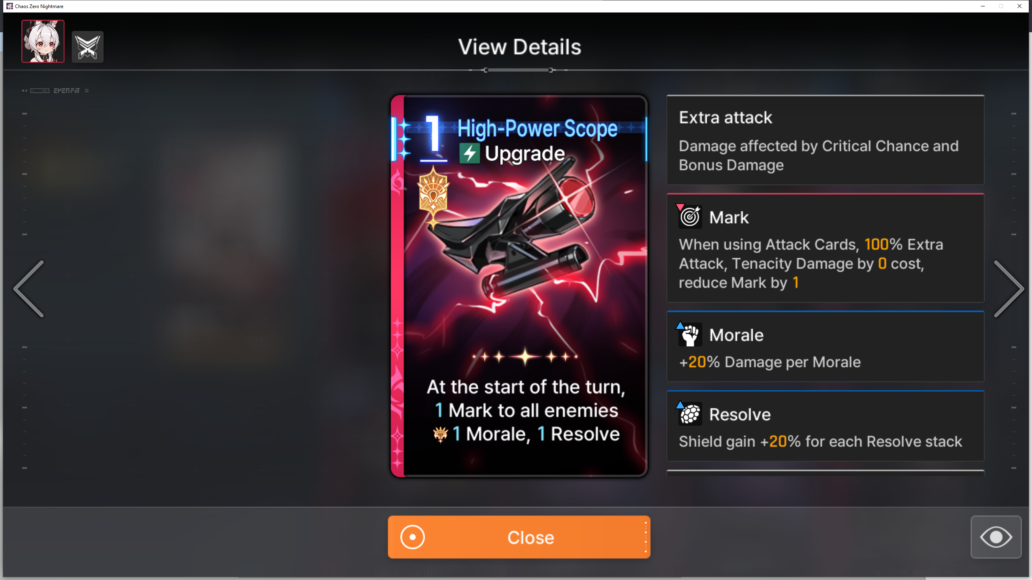Click the Morale keyword panel text

click(x=770, y=362)
